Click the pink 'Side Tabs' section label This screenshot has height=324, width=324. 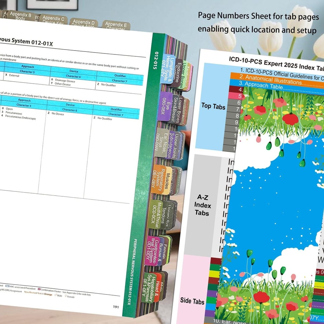[192, 301]
